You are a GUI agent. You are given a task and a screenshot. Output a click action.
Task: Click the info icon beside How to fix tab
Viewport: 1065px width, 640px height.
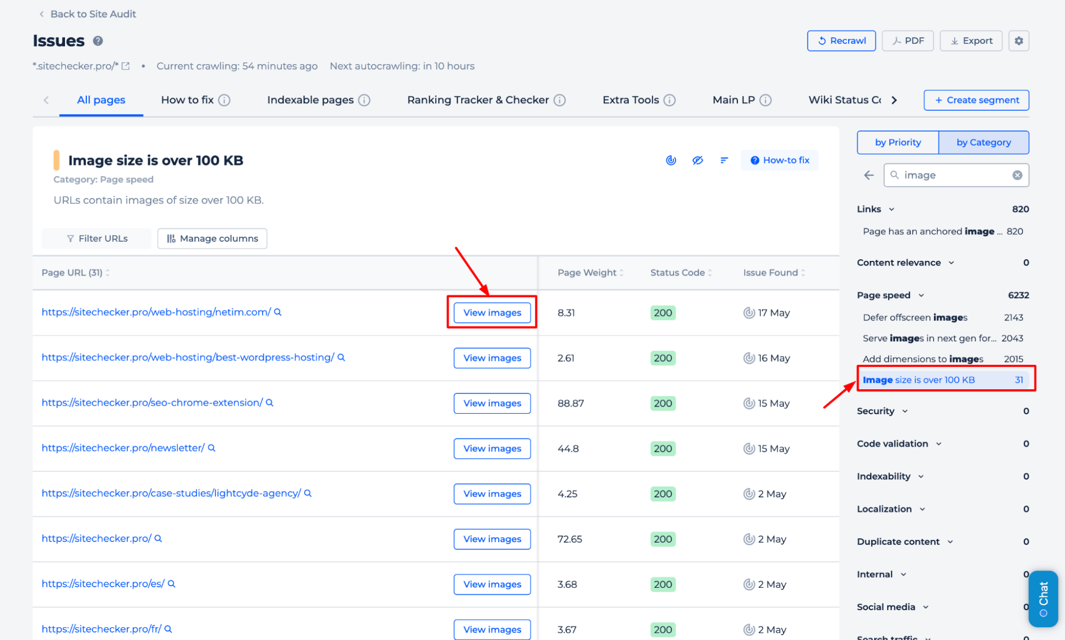[224, 100]
